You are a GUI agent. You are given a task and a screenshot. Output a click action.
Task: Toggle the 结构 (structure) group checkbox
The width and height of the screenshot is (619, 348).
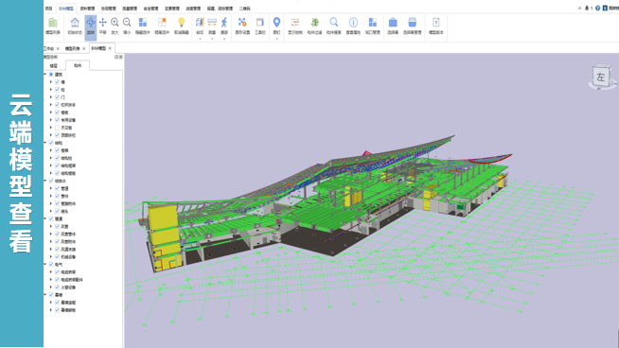point(51,143)
